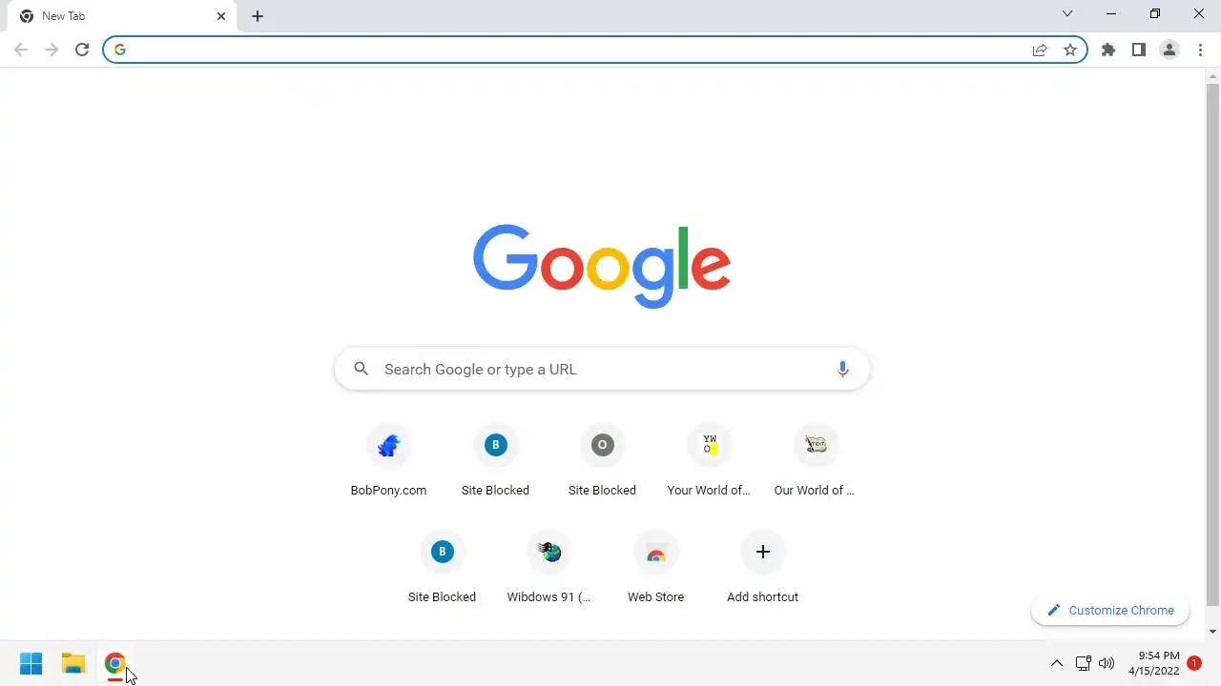Viewport: 1221px width, 686px height.
Task: Select the New Tab tab
Action: pos(122,16)
